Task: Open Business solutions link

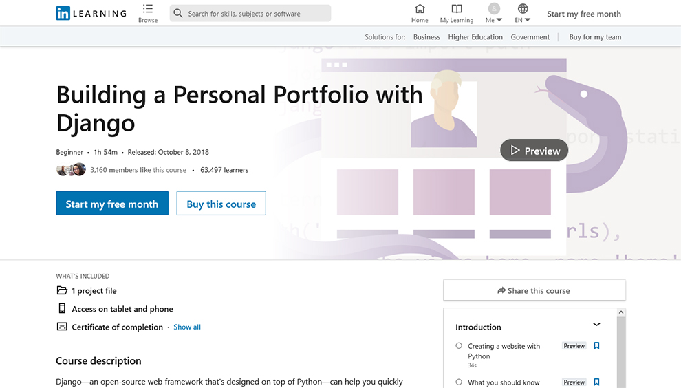Action: click(x=426, y=37)
